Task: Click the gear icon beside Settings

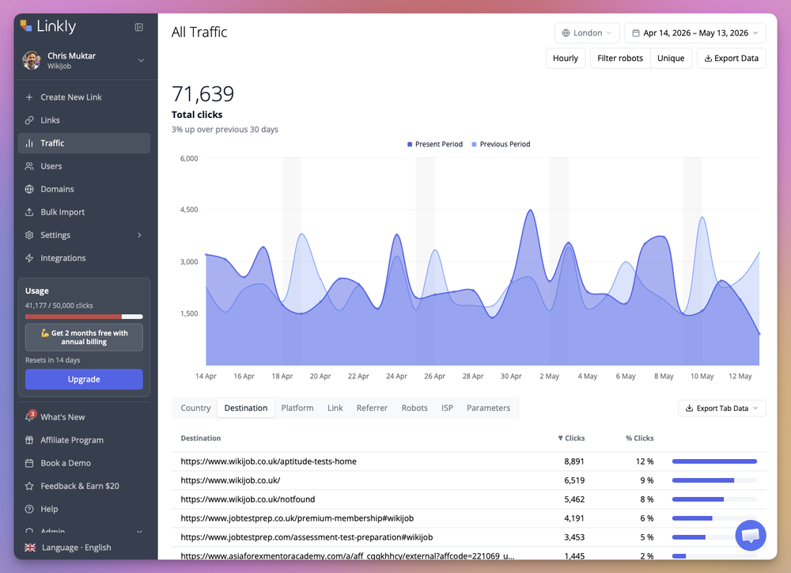Action: coord(29,235)
